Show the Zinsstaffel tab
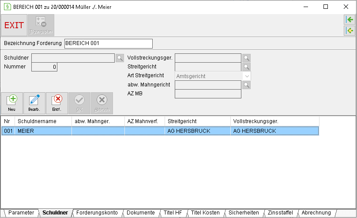Image resolution: width=357 pixels, height=218 pixels. [x=280, y=213]
